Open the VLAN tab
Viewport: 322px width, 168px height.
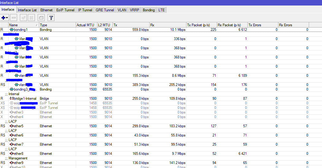pos(122,10)
